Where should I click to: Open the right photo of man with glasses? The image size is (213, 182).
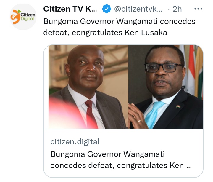coord(165,87)
